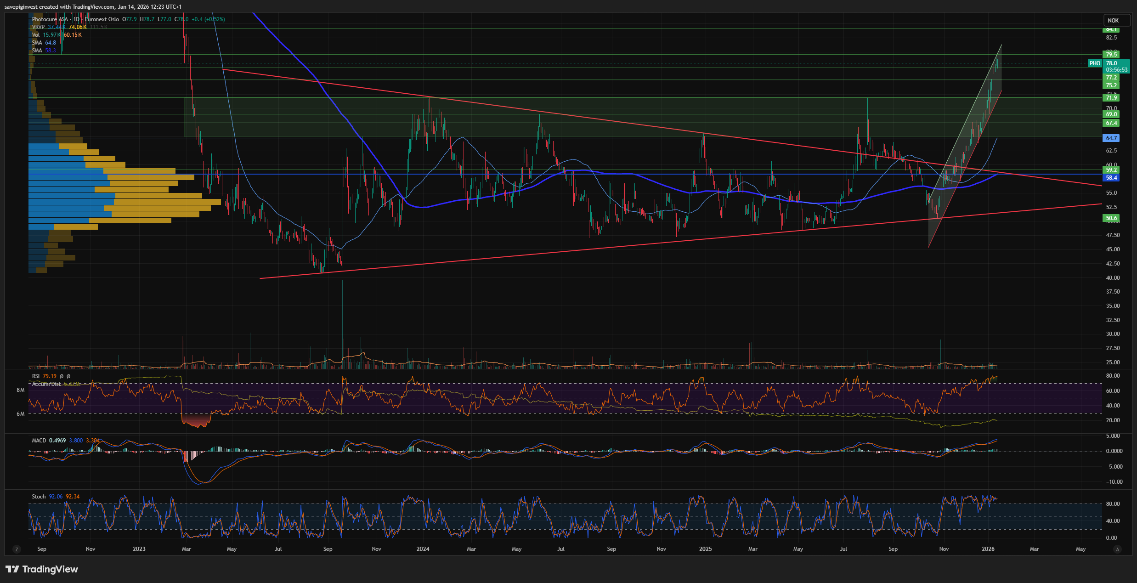Click the 78.0 current price countdown label
The height and width of the screenshot is (583, 1137).
click(x=1116, y=67)
